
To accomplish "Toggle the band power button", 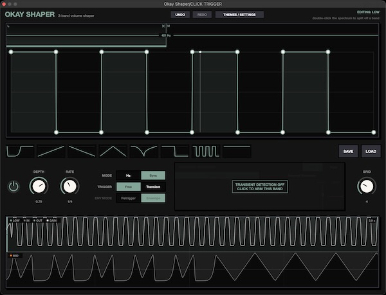I will point(14,186).
